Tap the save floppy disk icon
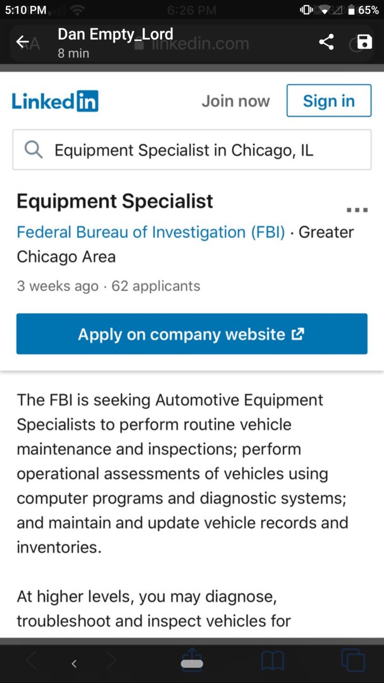384x683 pixels. coord(364,42)
